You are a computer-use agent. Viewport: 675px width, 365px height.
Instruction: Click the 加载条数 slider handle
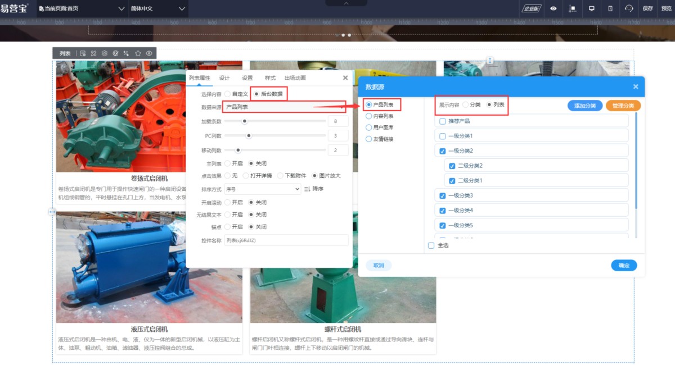[x=244, y=121]
